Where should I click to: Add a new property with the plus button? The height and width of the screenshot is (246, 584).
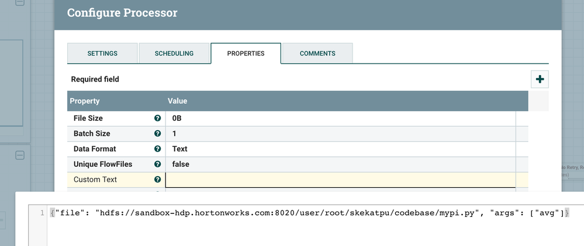click(x=540, y=79)
